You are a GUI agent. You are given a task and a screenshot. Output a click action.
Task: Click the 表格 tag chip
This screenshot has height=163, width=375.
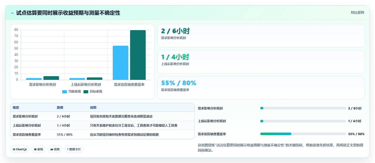pos(38,149)
